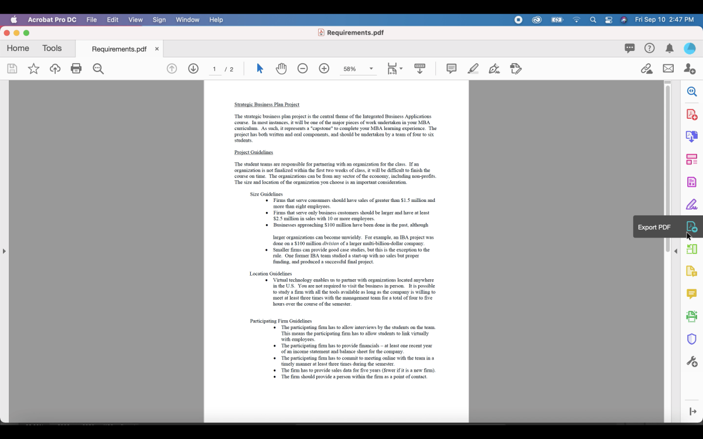Bookmark file with the star icon

pyautogui.click(x=33, y=69)
